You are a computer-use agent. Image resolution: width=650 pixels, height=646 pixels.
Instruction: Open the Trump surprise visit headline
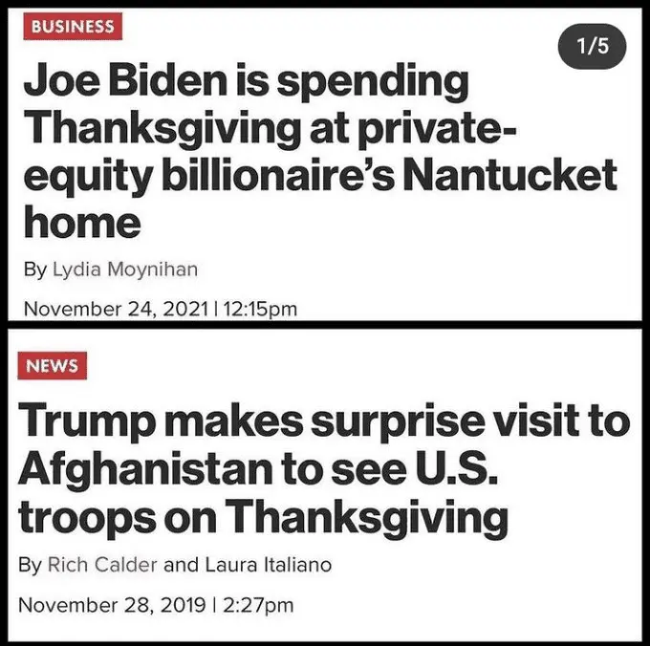click(x=324, y=469)
